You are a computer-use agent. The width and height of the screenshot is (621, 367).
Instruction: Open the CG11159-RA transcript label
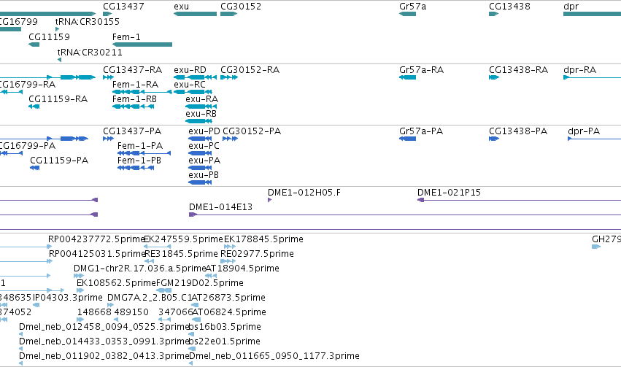[58, 99]
